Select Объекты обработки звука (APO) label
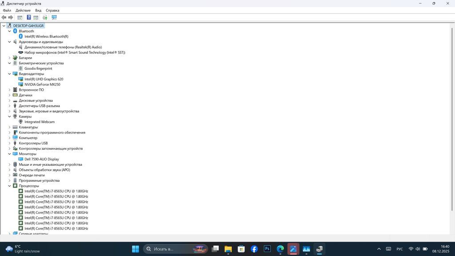This screenshot has width=455, height=256. (x=44, y=170)
